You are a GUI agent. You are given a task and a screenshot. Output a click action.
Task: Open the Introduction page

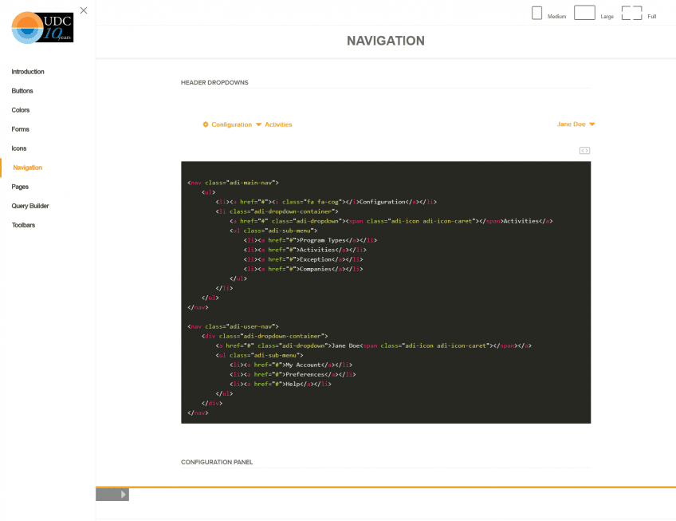coord(28,72)
